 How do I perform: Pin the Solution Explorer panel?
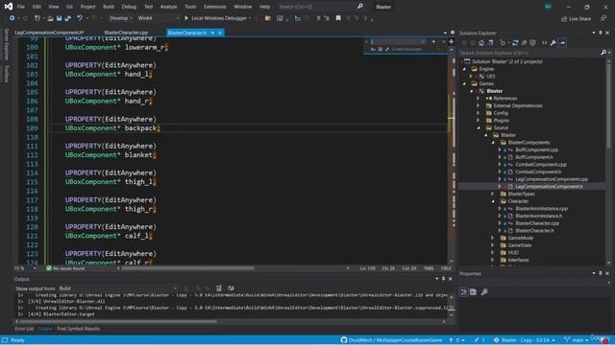coord(600,34)
